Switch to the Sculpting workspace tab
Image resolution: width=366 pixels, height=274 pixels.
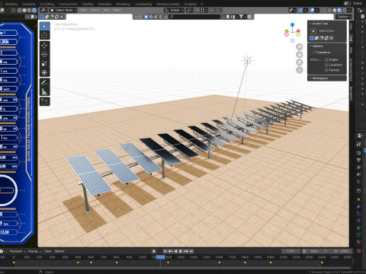pyautogui.click(x=28, y=4)
